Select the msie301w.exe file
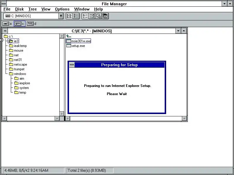Screen dimensions: 234x175 (x=78, y=41)
